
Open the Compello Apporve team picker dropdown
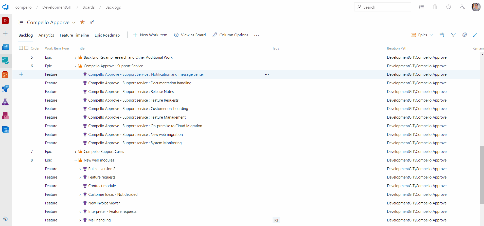[x=74, y=22]
